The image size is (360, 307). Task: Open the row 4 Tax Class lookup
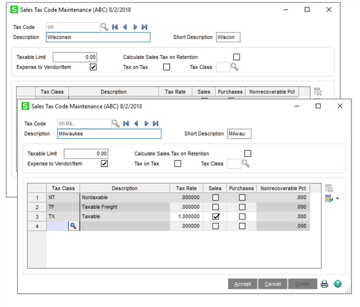coord(74,227)
